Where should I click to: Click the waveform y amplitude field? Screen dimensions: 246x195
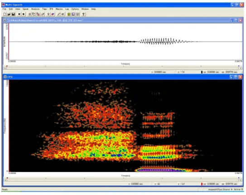coord(190,72)
